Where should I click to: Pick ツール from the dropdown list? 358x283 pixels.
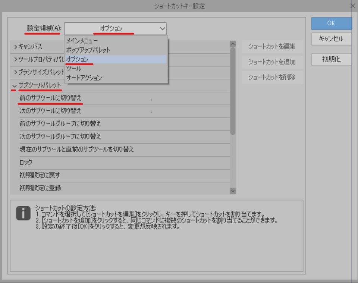pyautogui.click(x=116, y=69)
